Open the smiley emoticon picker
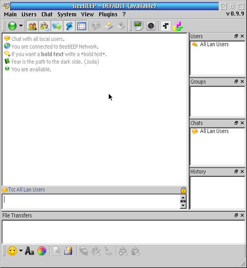The height and width of the screenshot is (268, 247). (12, 251)
